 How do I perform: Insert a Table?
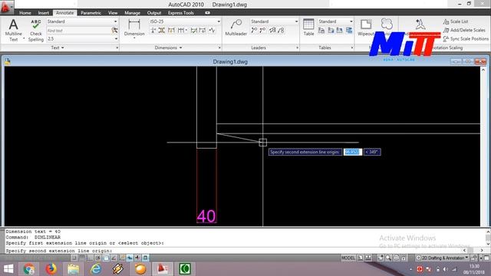pos(308,28)
